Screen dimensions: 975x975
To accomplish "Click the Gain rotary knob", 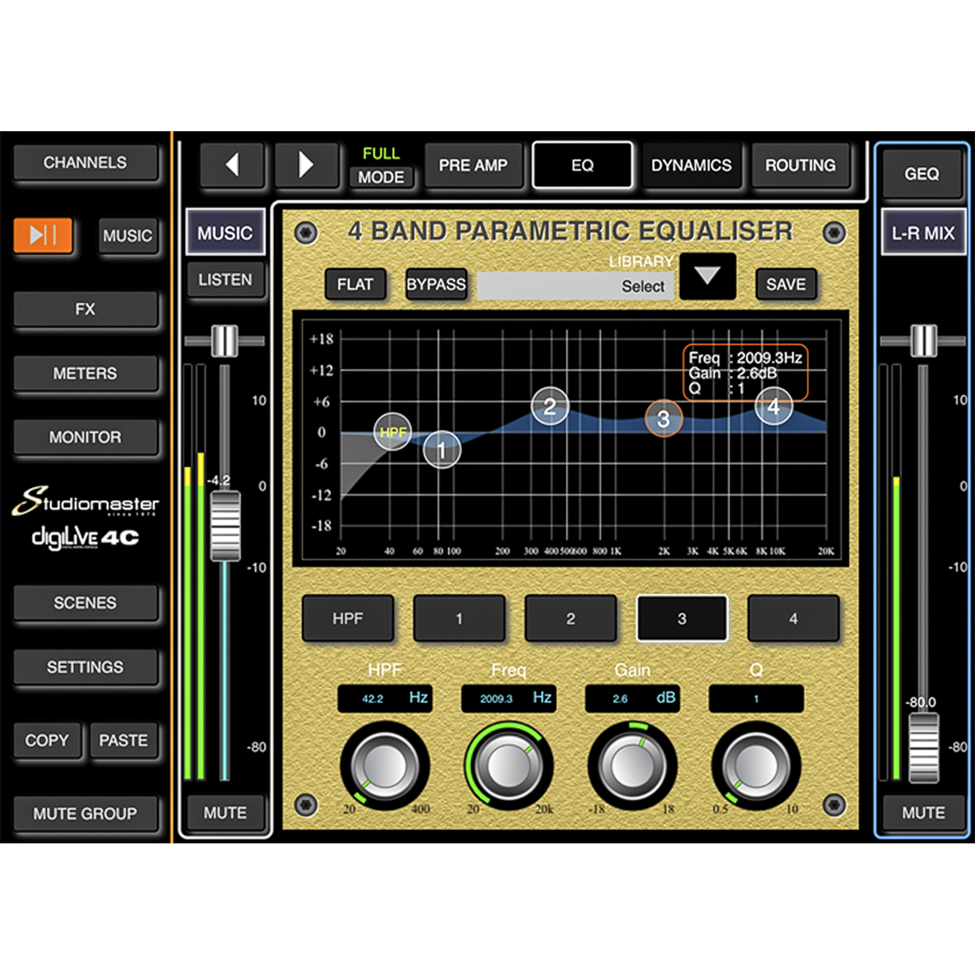I will point(632,765).
